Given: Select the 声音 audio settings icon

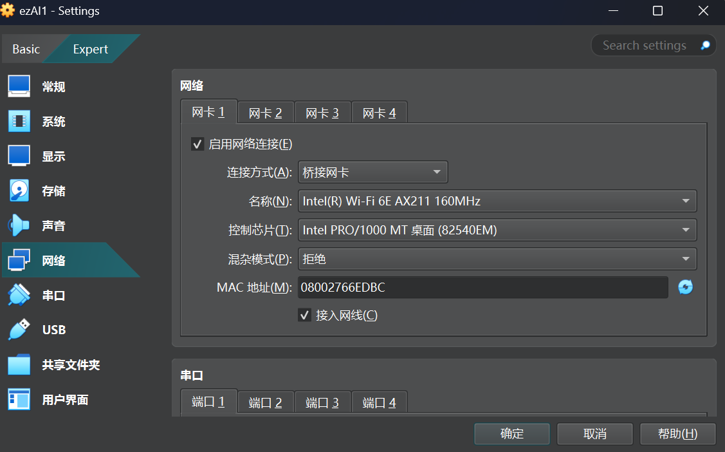Looking at the screenshot, I should click(53, 225).
